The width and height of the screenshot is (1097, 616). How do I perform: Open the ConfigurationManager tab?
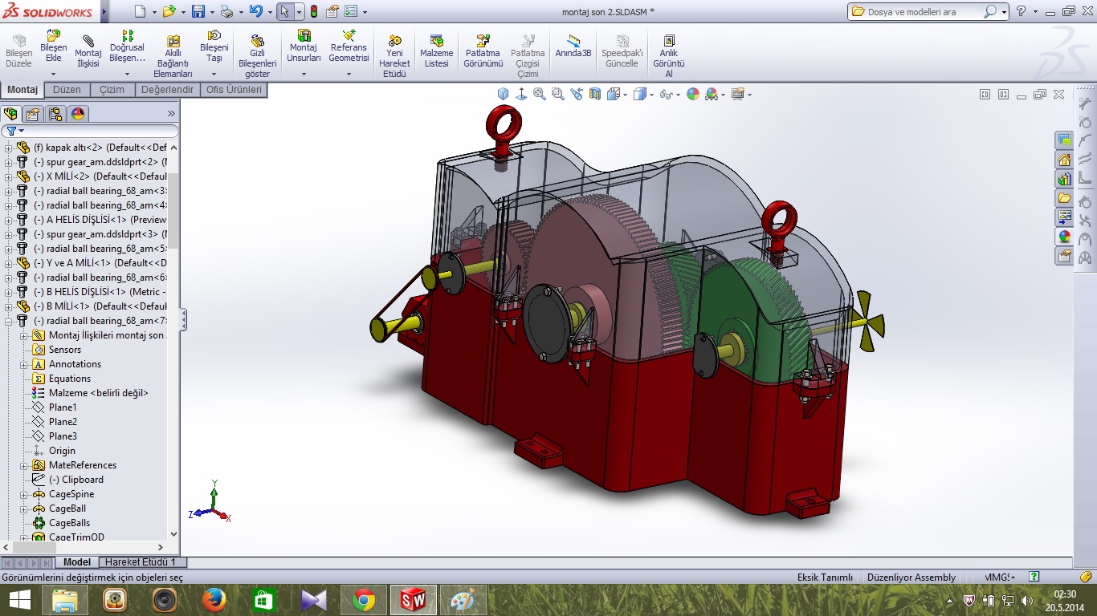55,114
